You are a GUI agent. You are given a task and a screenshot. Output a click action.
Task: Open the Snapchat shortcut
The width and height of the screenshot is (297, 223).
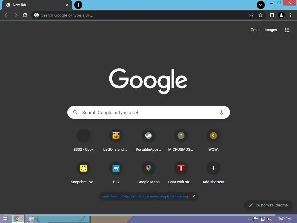click(84, 173)
